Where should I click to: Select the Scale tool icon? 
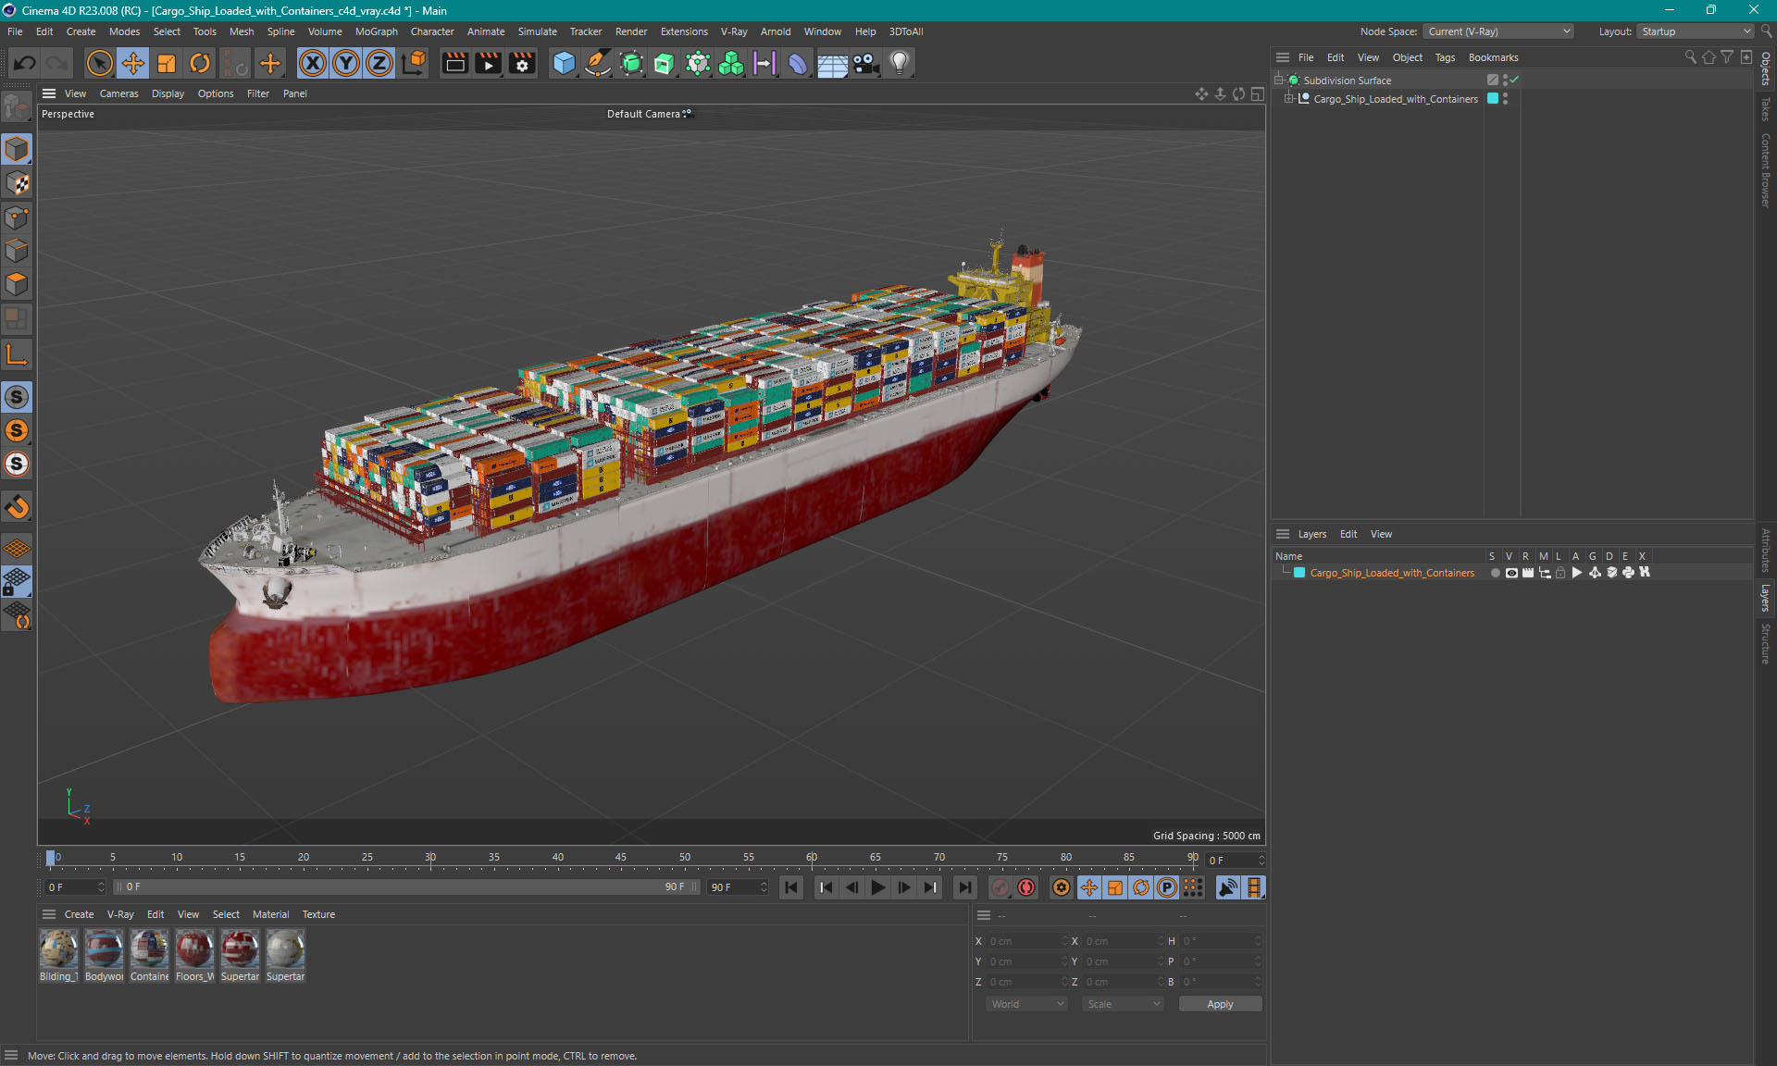[165, 62]
